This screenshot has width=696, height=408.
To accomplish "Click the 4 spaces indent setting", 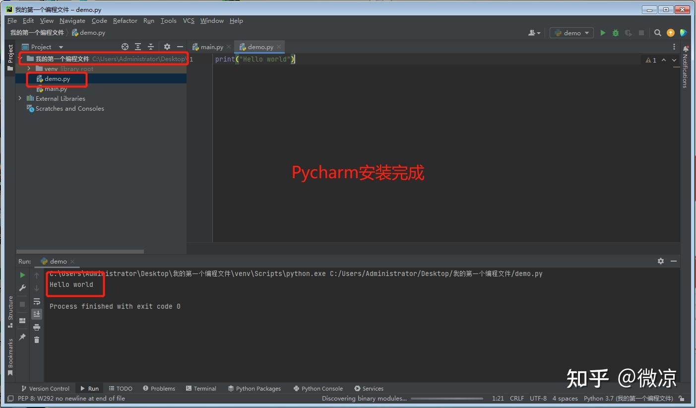I will [x=565, y=399].
